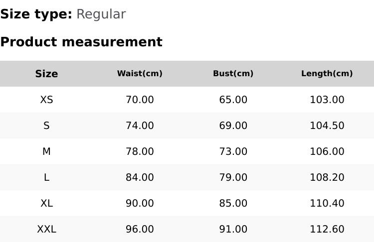The height and width of the screenshot is (242, 374).
Task: Click bust value 69.00 for S
Action: [233, 125]
